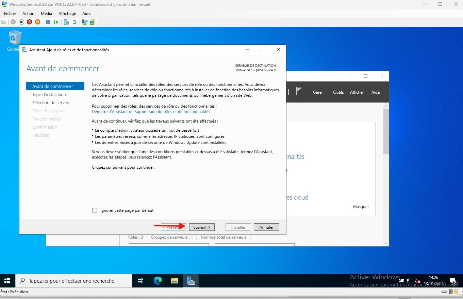Click the mouse icon in Hyper-V status bar
463x299 pixels.
click(x=451, y=292)
